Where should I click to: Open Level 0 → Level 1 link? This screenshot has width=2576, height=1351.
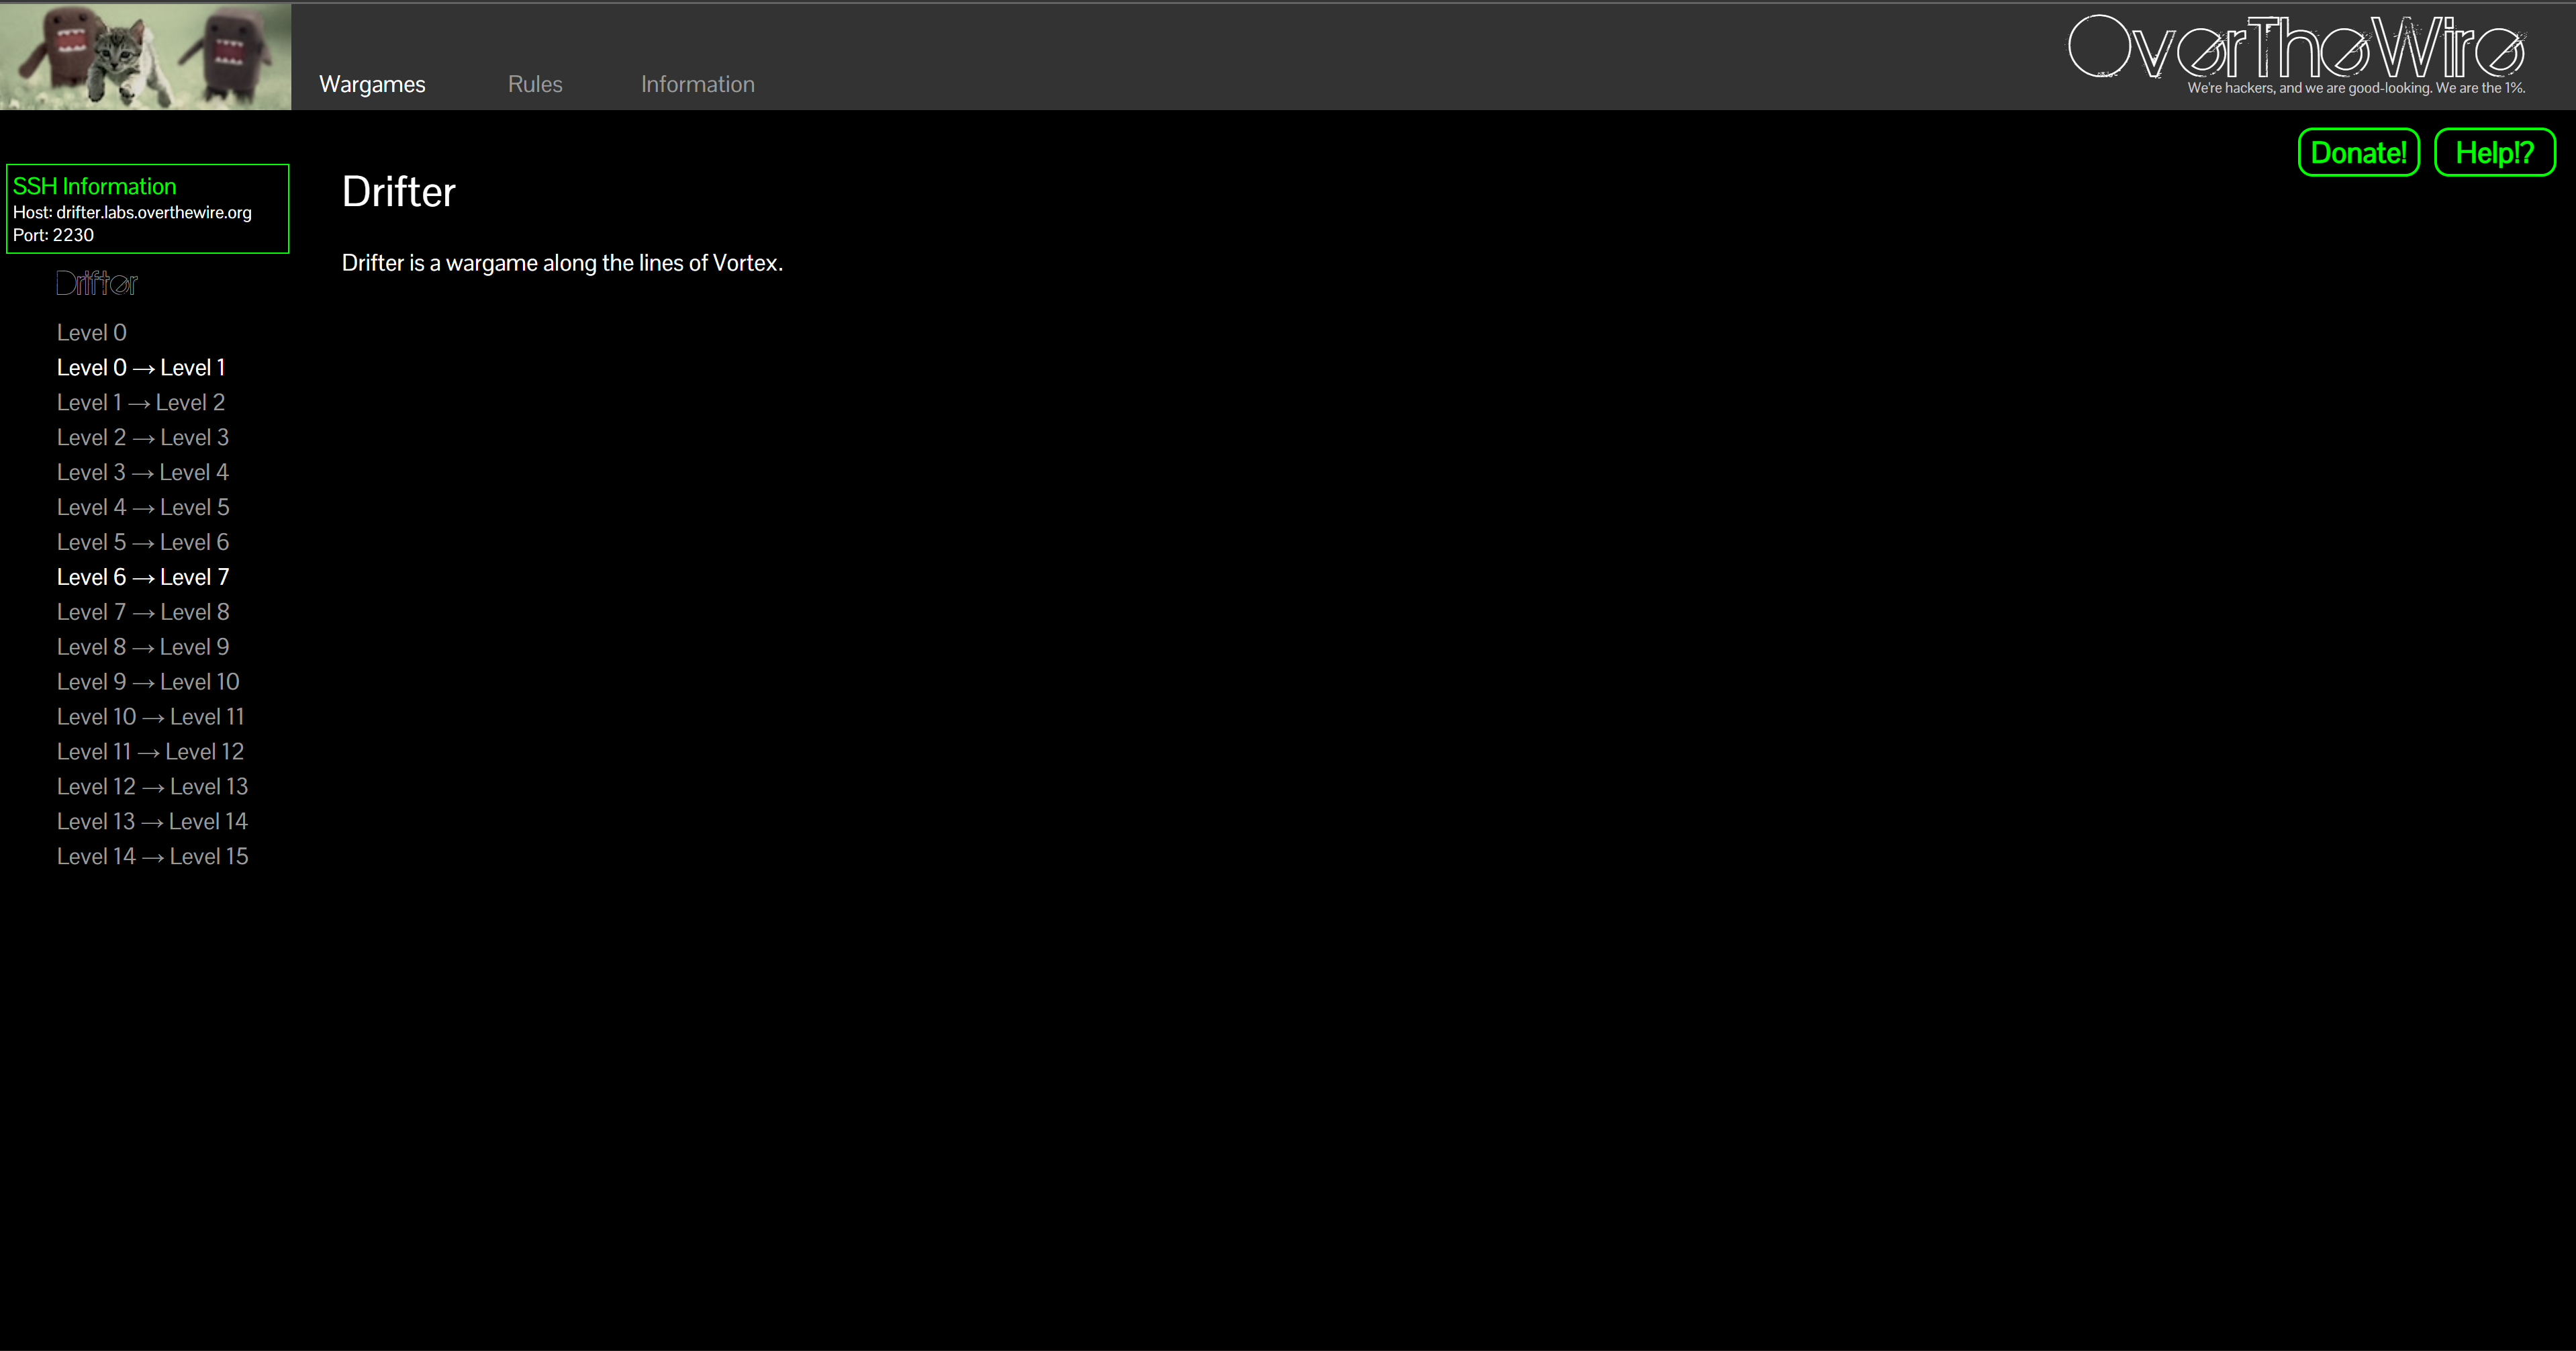coord(141,368)
